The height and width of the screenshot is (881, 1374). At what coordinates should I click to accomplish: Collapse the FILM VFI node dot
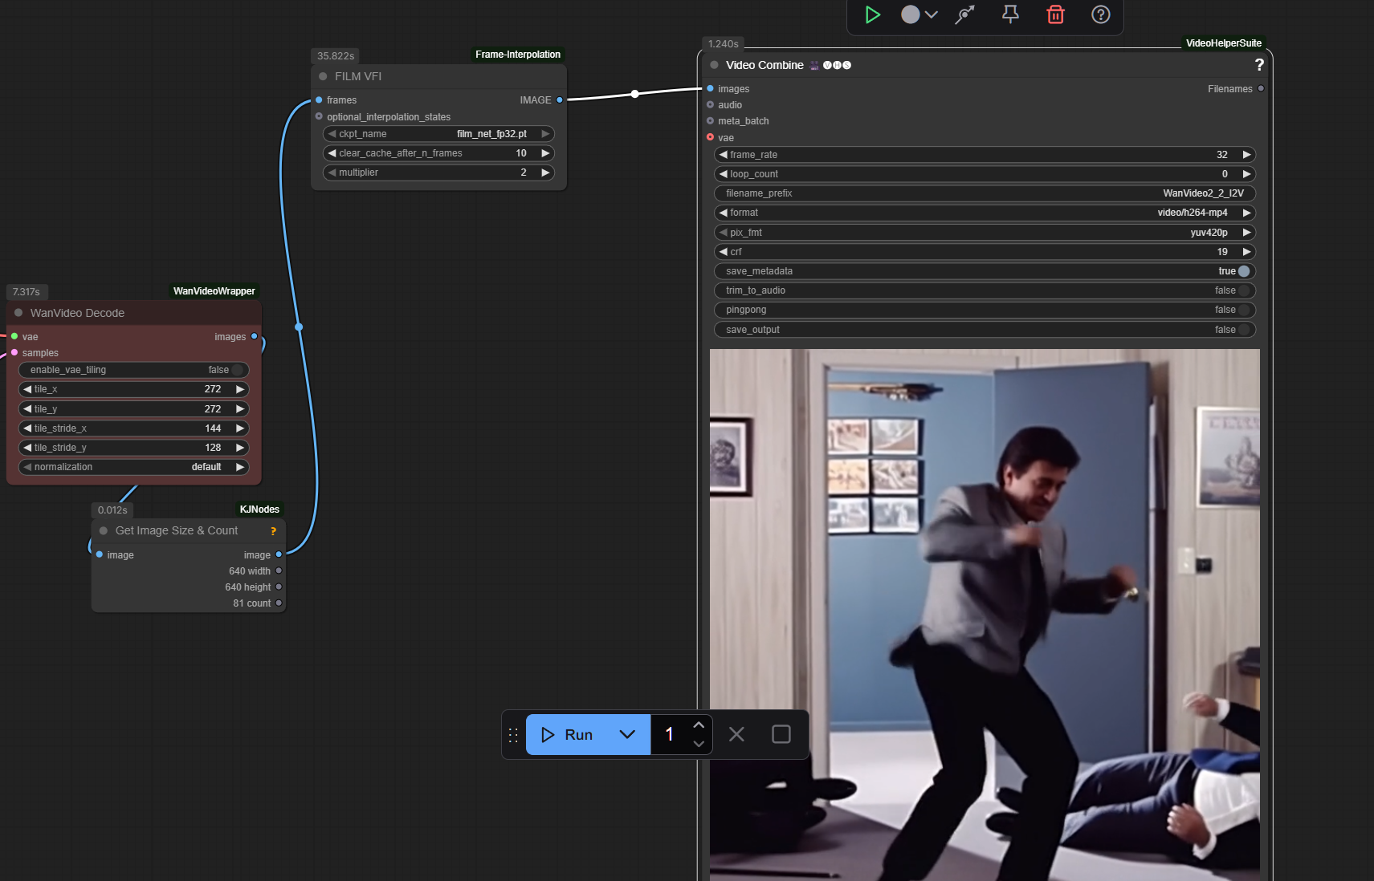point(323,76)
